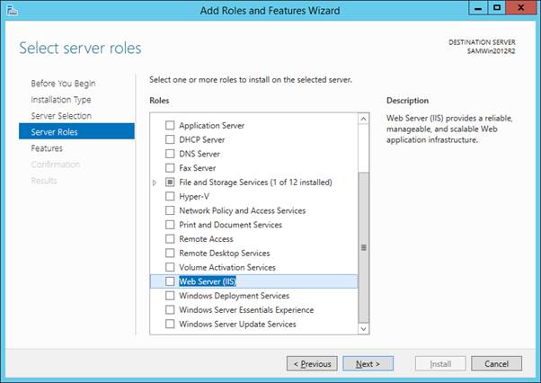Expand File and Storage Services tree
The height and width of the screenshot is (383, 541).
click(x=155, y=183)
